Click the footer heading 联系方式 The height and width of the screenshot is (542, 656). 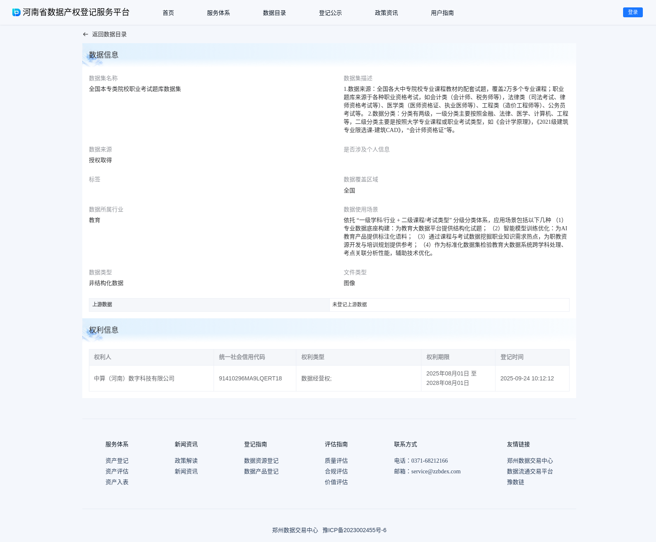(x=406, y=444)
